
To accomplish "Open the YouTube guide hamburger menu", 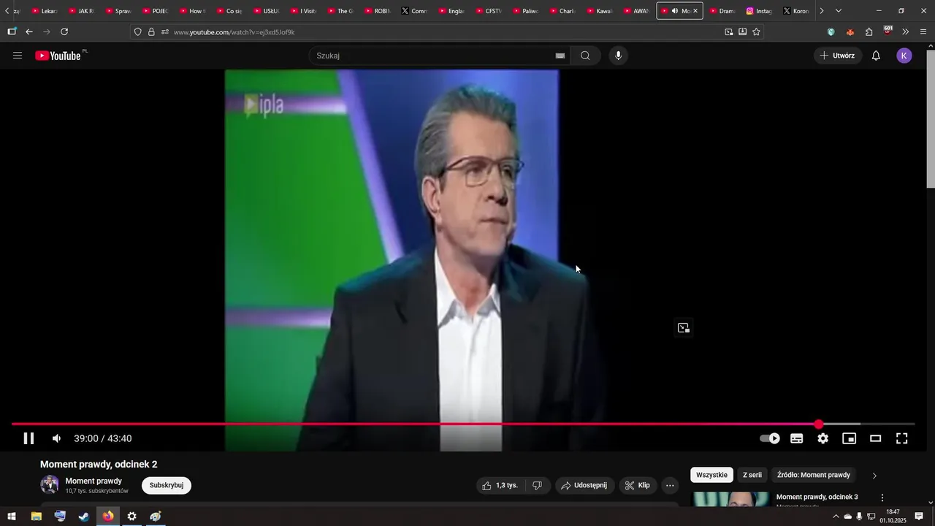I will click(x=18, y=56).
